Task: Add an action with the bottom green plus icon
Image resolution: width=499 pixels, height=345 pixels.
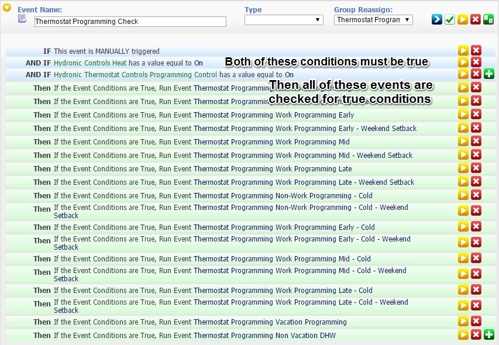Action: [x=489, y=334]
